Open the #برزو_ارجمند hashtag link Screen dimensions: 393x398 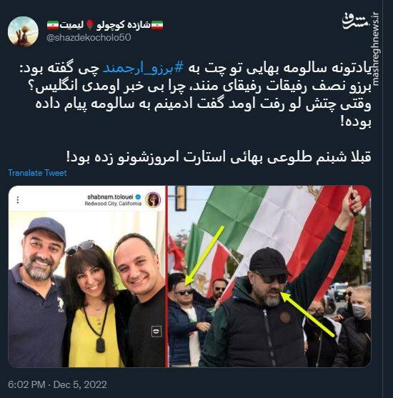[143, 69]
